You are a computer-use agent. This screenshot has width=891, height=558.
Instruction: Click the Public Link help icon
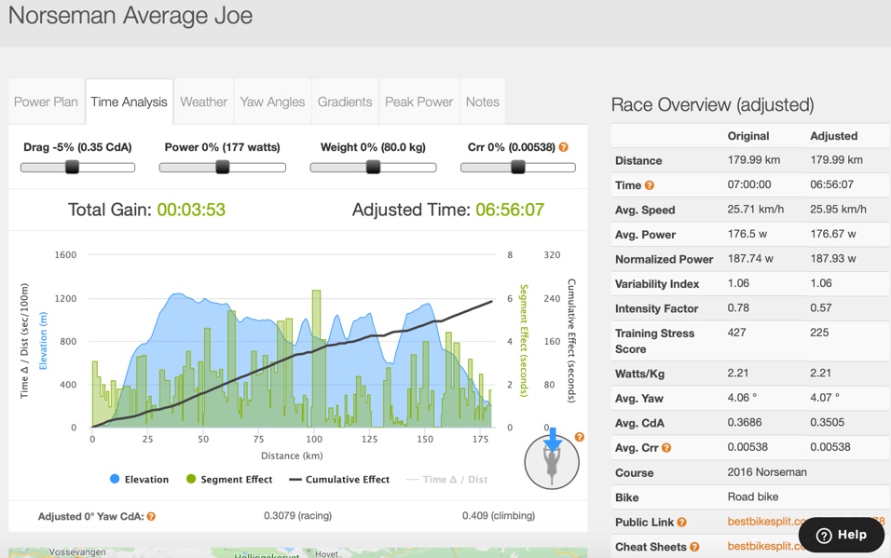tap(681, 523)
